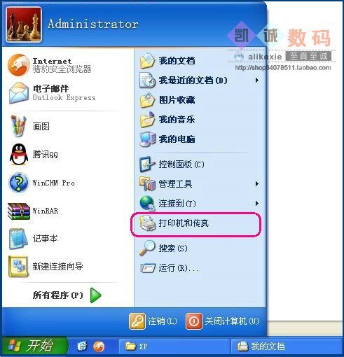Expand the recent documents (我最近的文档) arrow
The width and height of the screenshot is (344, 357).
[x=257, y=80]
